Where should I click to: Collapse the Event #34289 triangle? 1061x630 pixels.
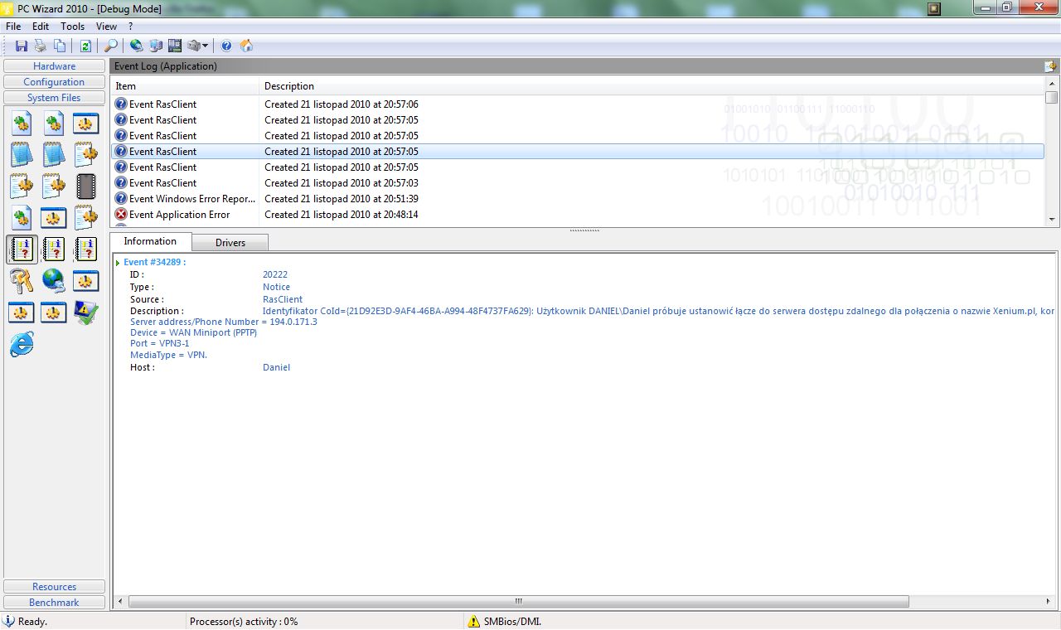pyautogui.click(x=118, y=263)
